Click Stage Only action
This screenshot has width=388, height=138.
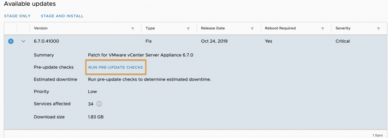coord(17,16)
